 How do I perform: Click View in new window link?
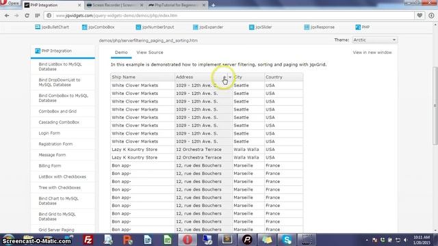[372, 53]
